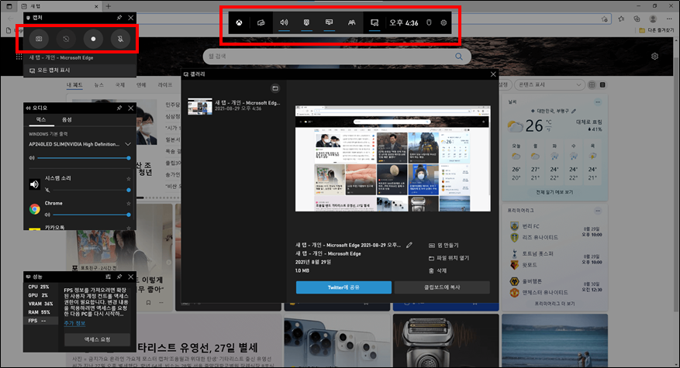Viewport: 680px width, 368px height.
Task: Pin the 성능 performance widget
Action: [x=119, y=277]
